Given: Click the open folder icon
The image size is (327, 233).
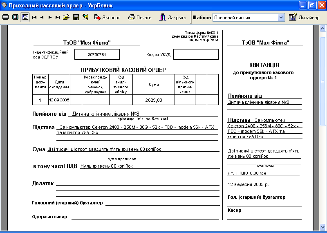Looking at the screenshot, I should [x=66, y=18].
